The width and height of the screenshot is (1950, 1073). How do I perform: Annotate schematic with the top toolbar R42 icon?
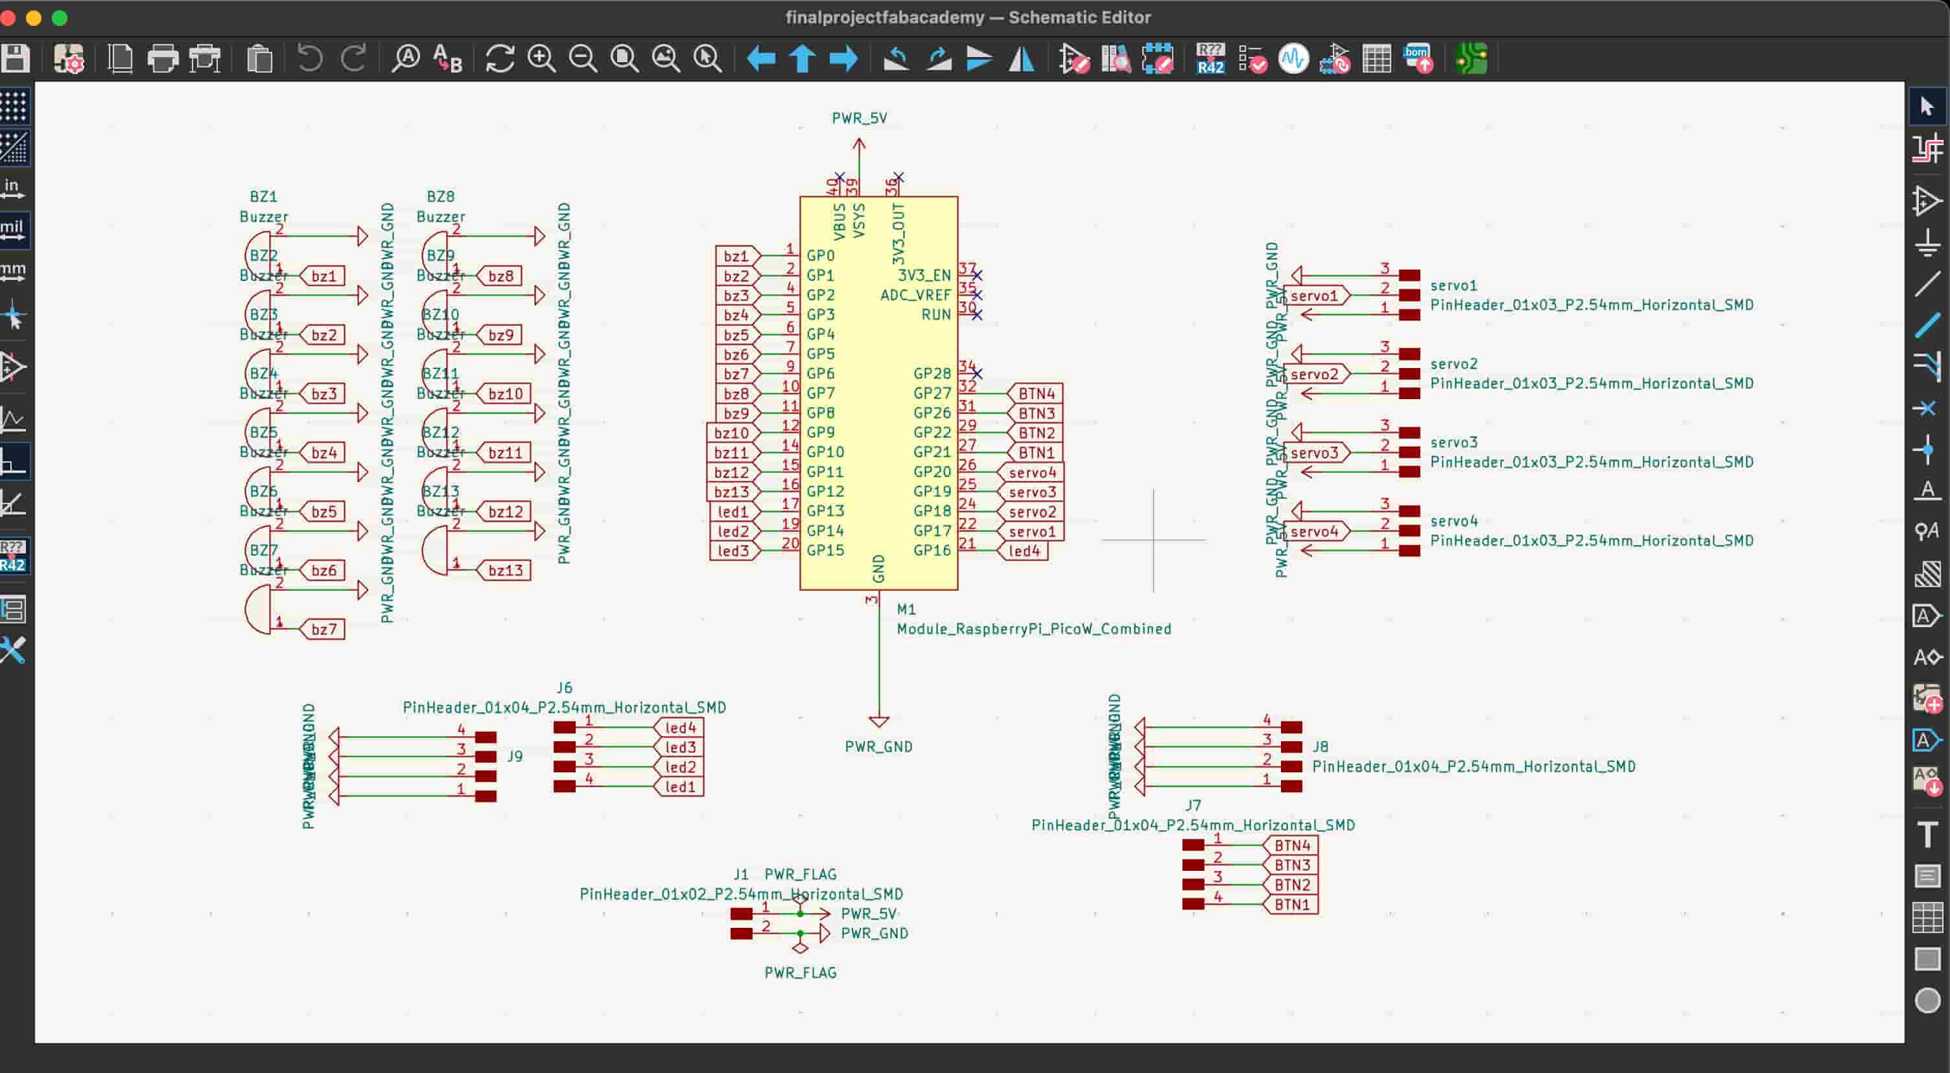tap(1210, 58)
